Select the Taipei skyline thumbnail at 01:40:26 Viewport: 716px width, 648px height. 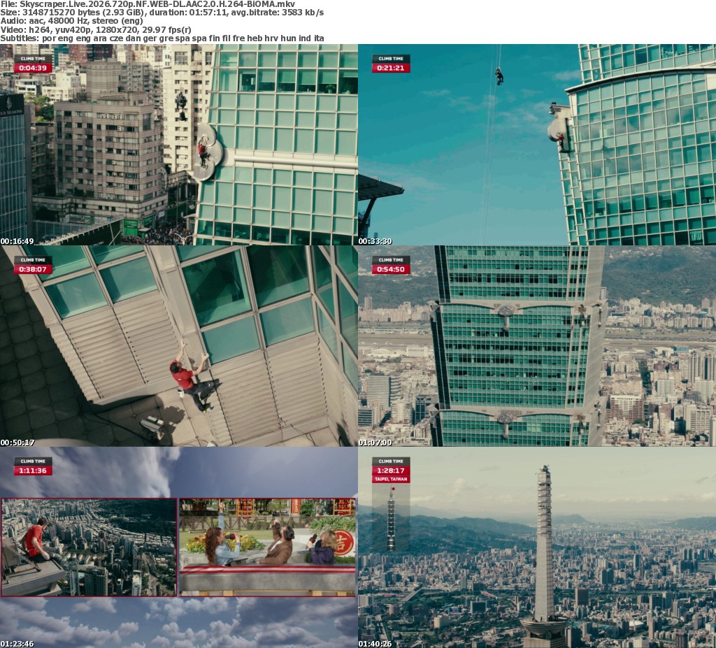[537, 547]
